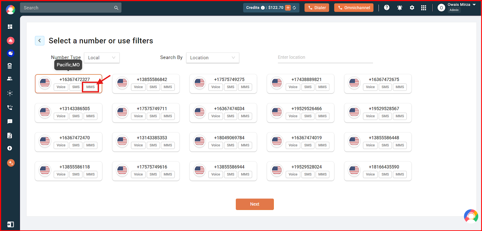Open the Number Type Local dropdown

tap(102, 58)
